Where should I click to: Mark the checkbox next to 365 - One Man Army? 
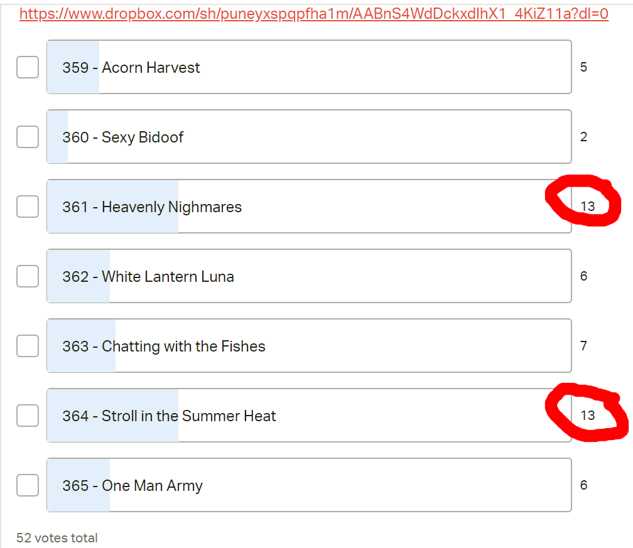[28, 485]
